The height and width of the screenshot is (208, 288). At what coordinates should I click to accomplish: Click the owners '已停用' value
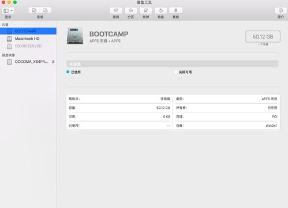272,108
